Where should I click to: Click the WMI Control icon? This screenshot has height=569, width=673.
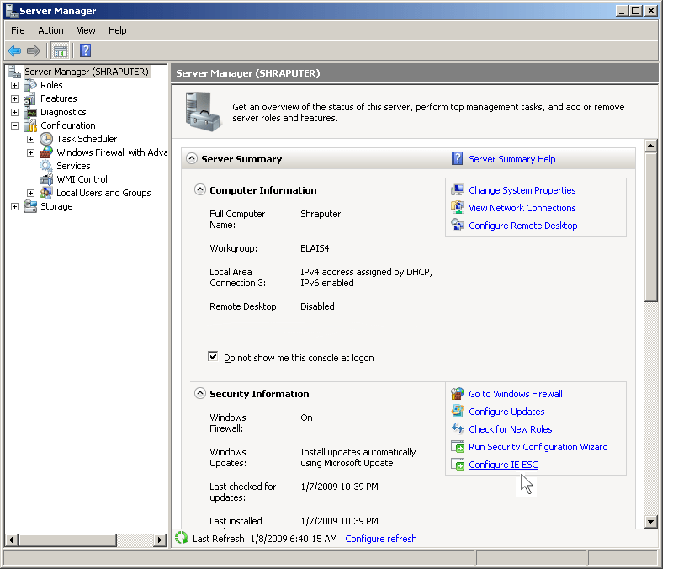(x=46, y=179)
